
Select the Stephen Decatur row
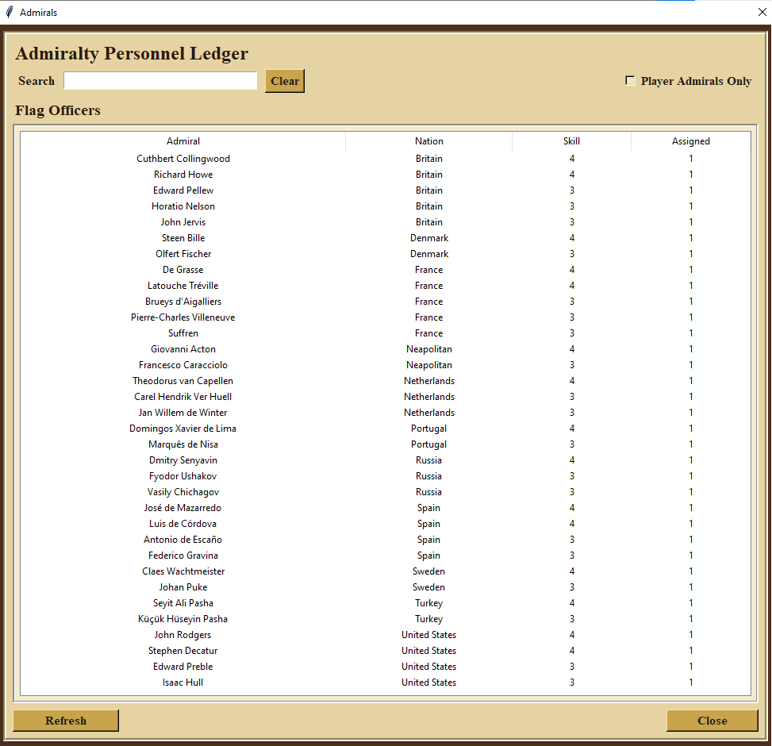pos(386,651)
